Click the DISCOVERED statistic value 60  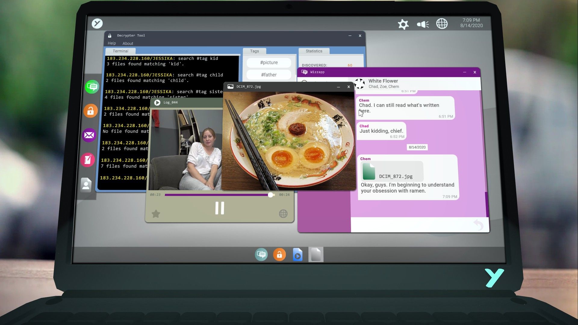[x=350, y=65]
